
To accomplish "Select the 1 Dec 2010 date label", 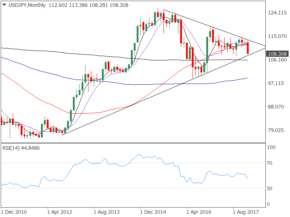I will pos(14,212).
